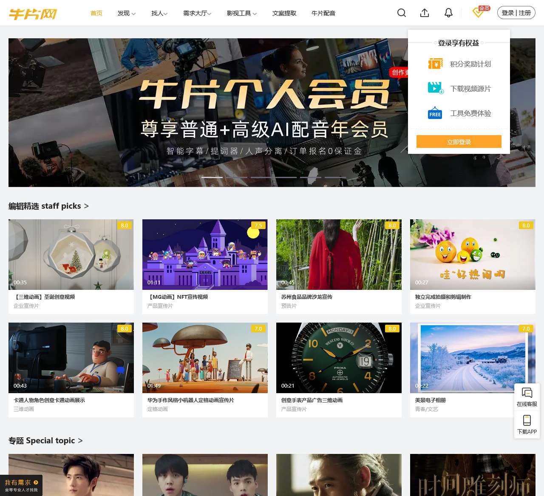Click the 立即登录 button
This screenshot has height=496, width=544.
click(x=459, y=142)
